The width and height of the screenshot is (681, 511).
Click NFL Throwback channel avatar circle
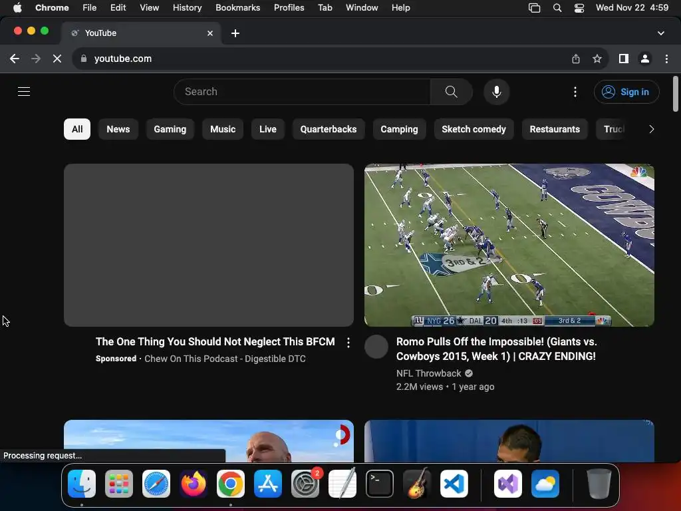click(376, 347)
